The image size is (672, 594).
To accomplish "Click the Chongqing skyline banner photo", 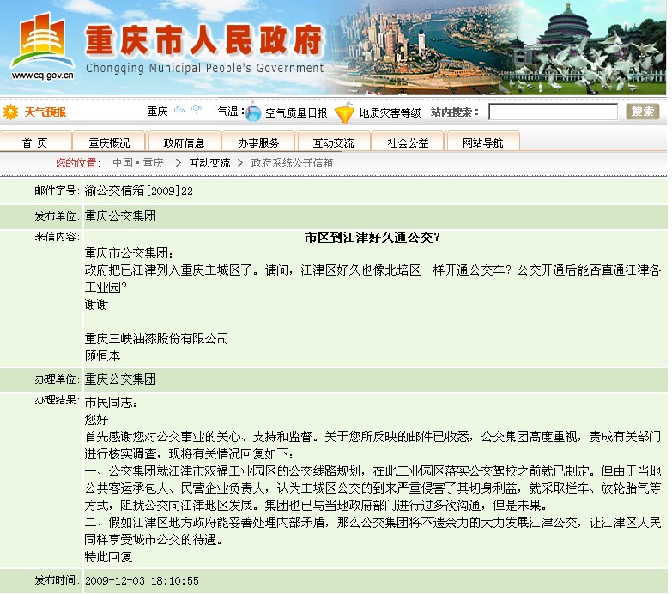I will coord(420,47).
